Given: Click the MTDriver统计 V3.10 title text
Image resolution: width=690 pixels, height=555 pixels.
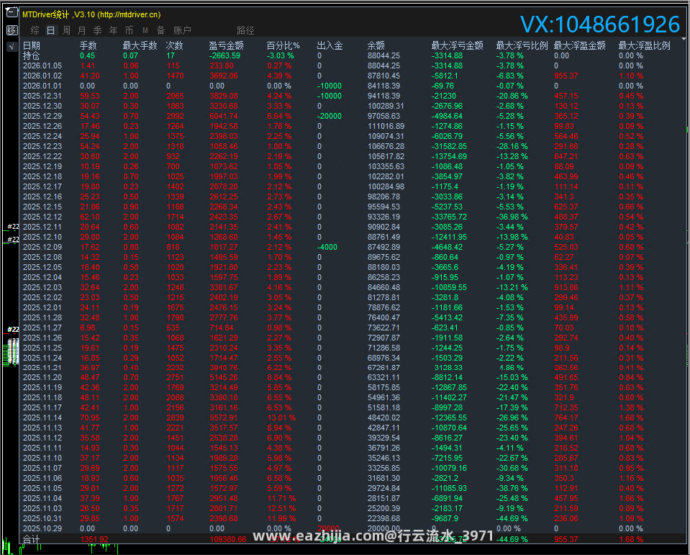Looking at the screenshot, I should [x=91, y=14].
